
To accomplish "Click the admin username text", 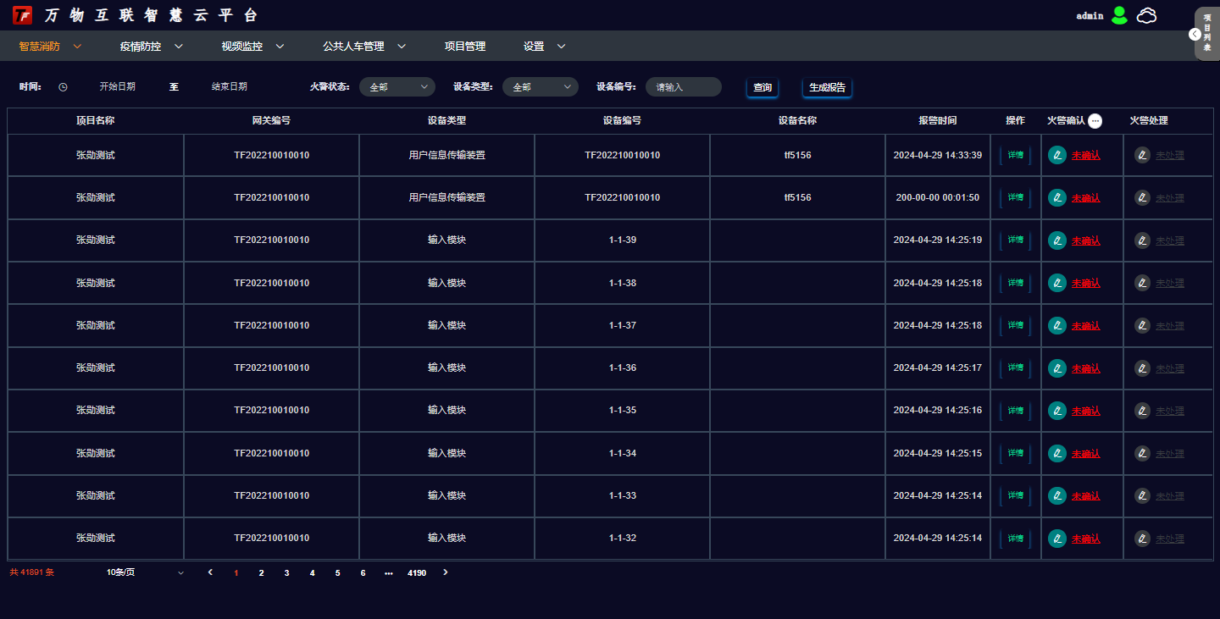I will pyautogui.click(x=1090, y=16).
